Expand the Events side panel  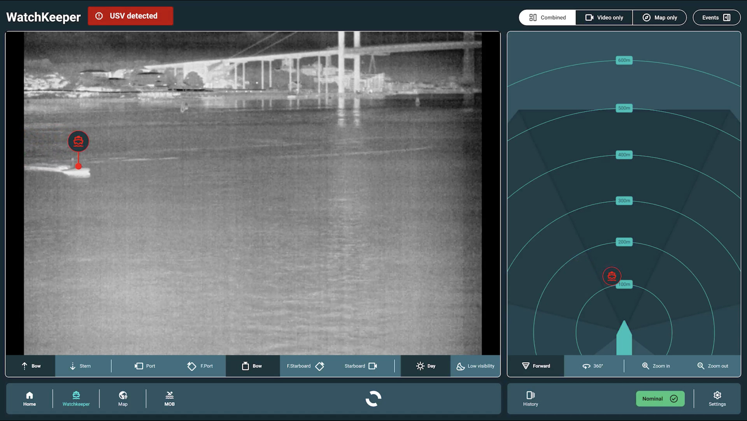tap(716, 18)
